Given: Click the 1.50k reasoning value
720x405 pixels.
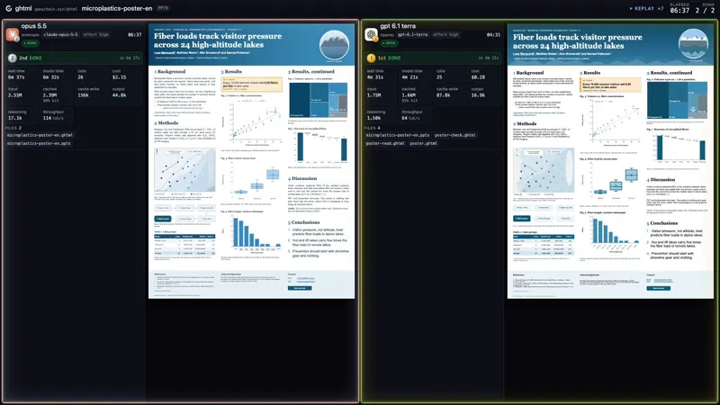Looking at the screenshot, I should pos(373,118).
